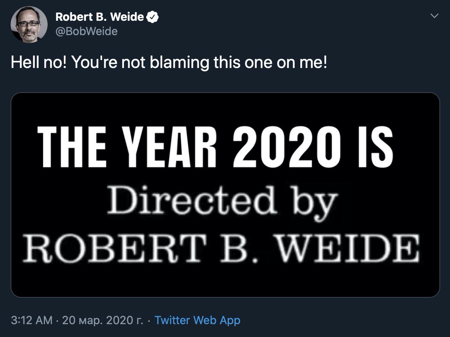Click THE YEAR 2020 IS headline
This screenshot has height=337, width=450.
coord(215,147)
